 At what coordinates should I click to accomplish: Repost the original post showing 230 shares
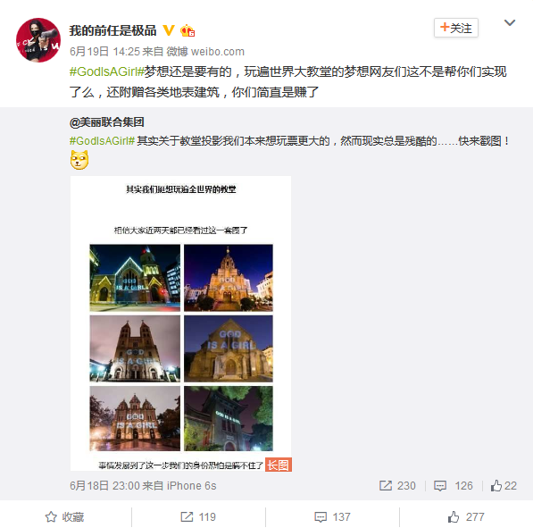(x=397, y=486)
